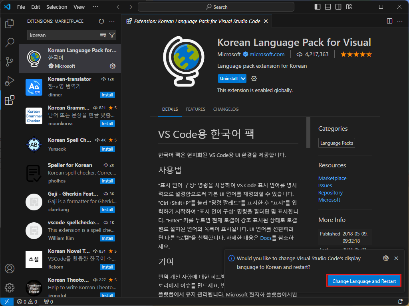Open the Run and Debug view
This screenshot has height=306, width=409.
point(10,81)
